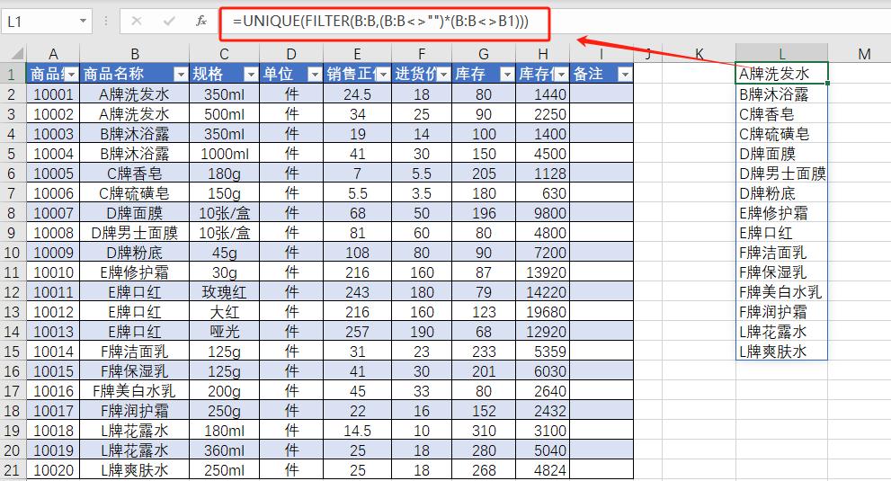Viewport: 891px width, 481px height.
Task: Select column J header
Action: [x=647, y=54]
